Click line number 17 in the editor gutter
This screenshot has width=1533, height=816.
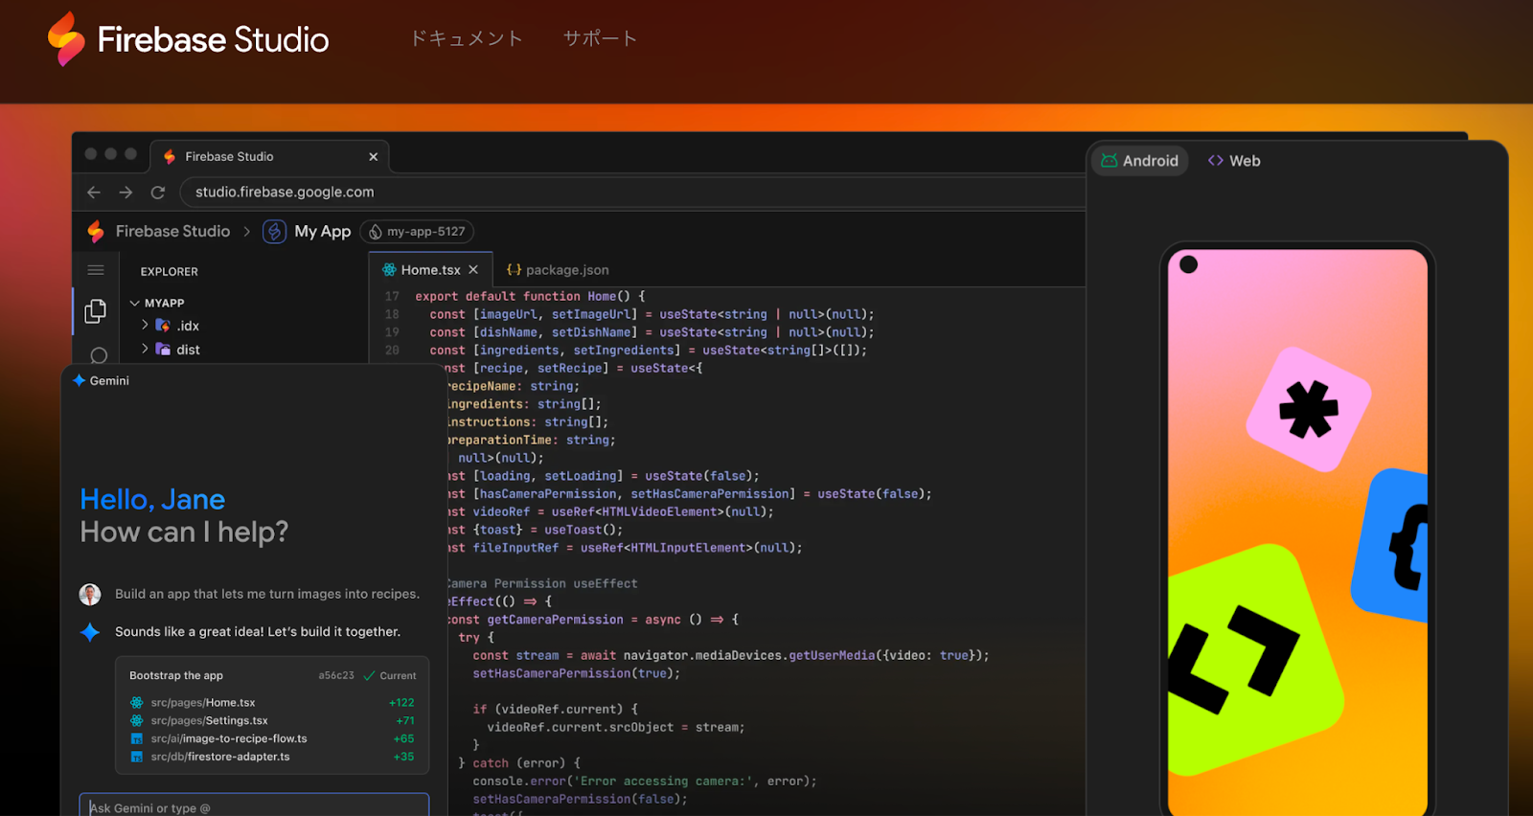pyautogui.click(x=392, y=296)
